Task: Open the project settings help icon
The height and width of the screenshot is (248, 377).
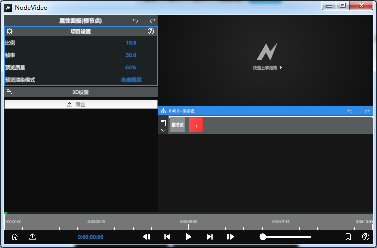Action: point(151,31)
